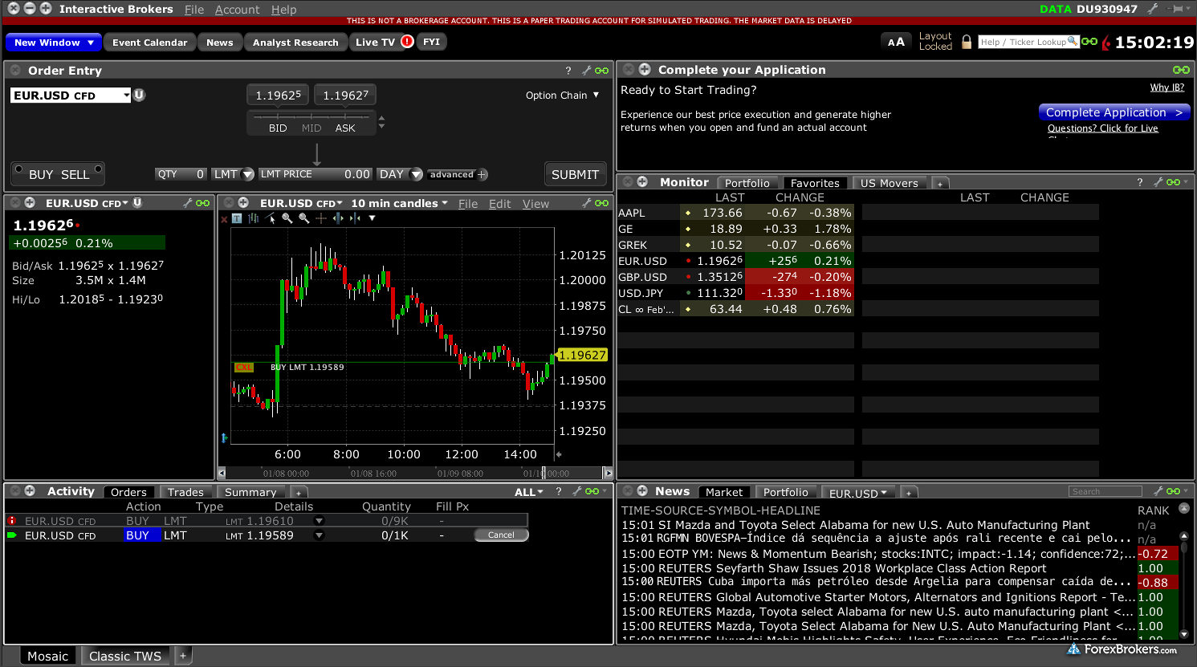The height and width of the screenshot is (667, 1197).
Task: Click the Monitor panel green chain link
Action: click(x=1173, y=182)
